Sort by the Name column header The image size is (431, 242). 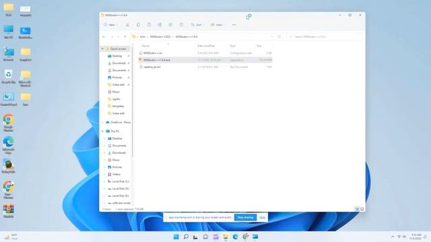pyautogui.click(x=145, y=46)
